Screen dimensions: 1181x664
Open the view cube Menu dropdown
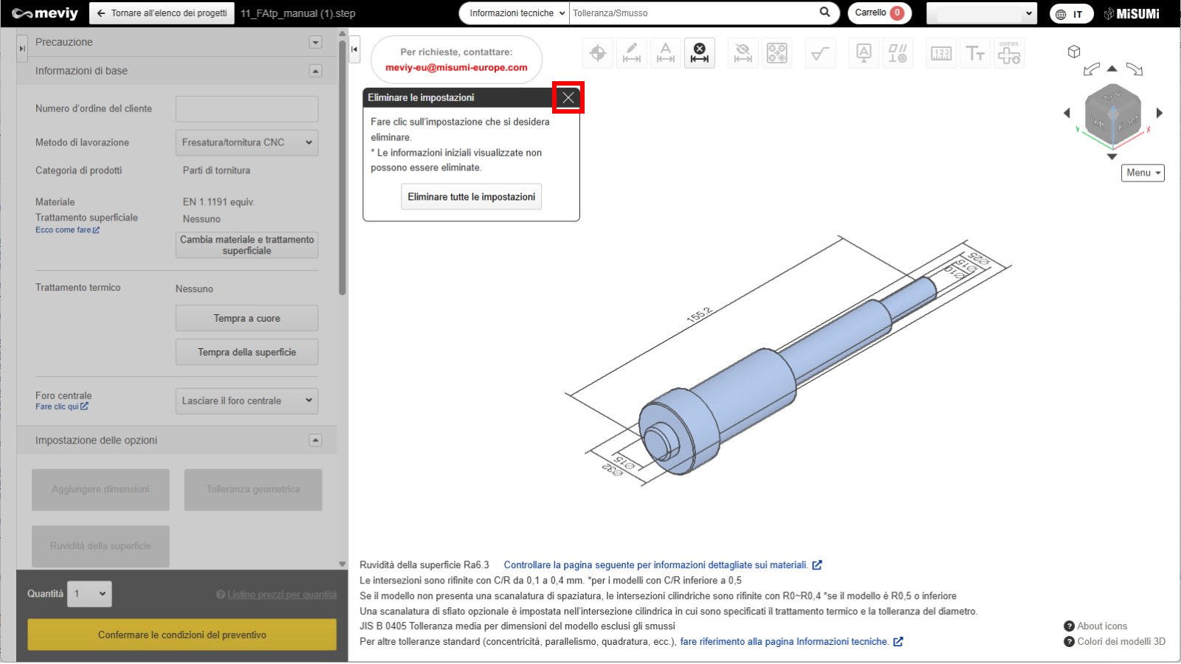pos(1143,173)
